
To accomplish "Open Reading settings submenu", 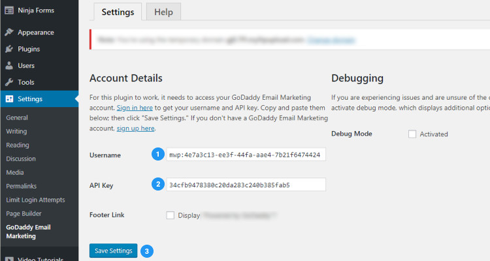I will (18, 145).
